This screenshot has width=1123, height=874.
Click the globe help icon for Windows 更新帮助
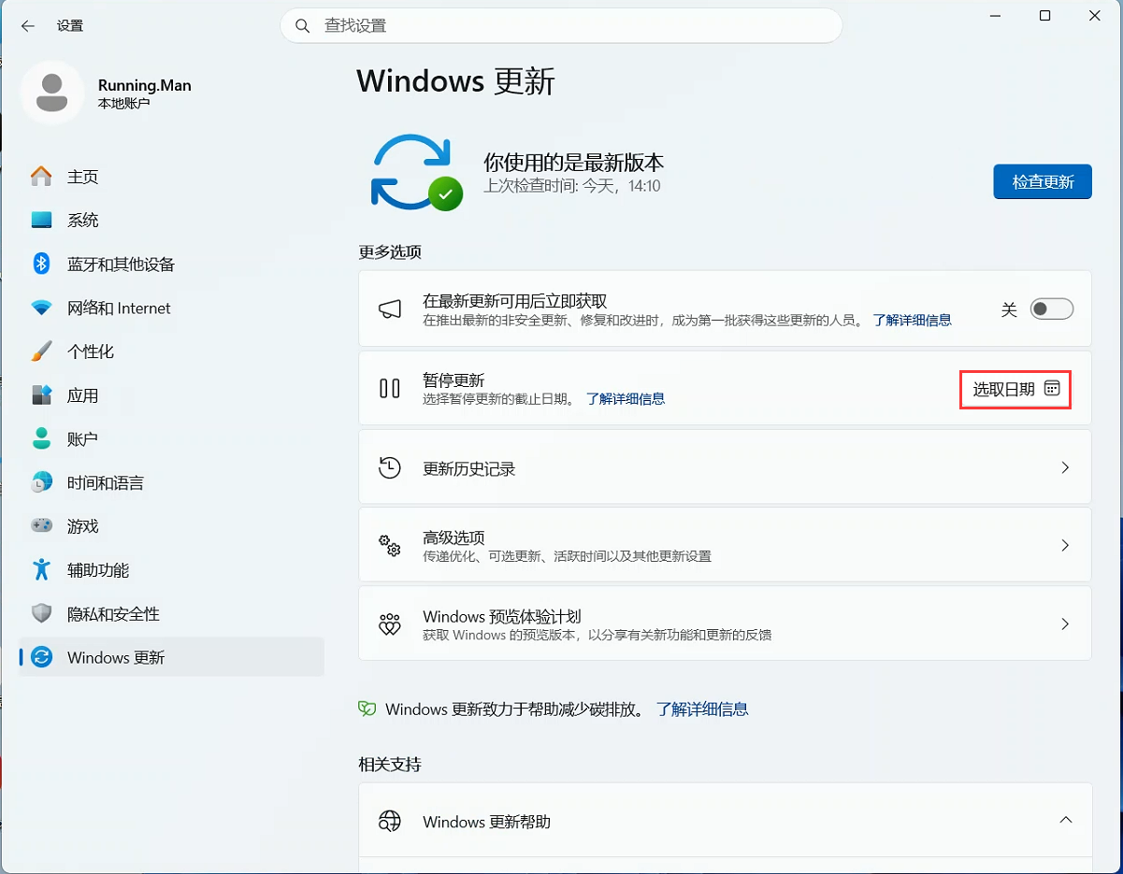click(390, 822)
